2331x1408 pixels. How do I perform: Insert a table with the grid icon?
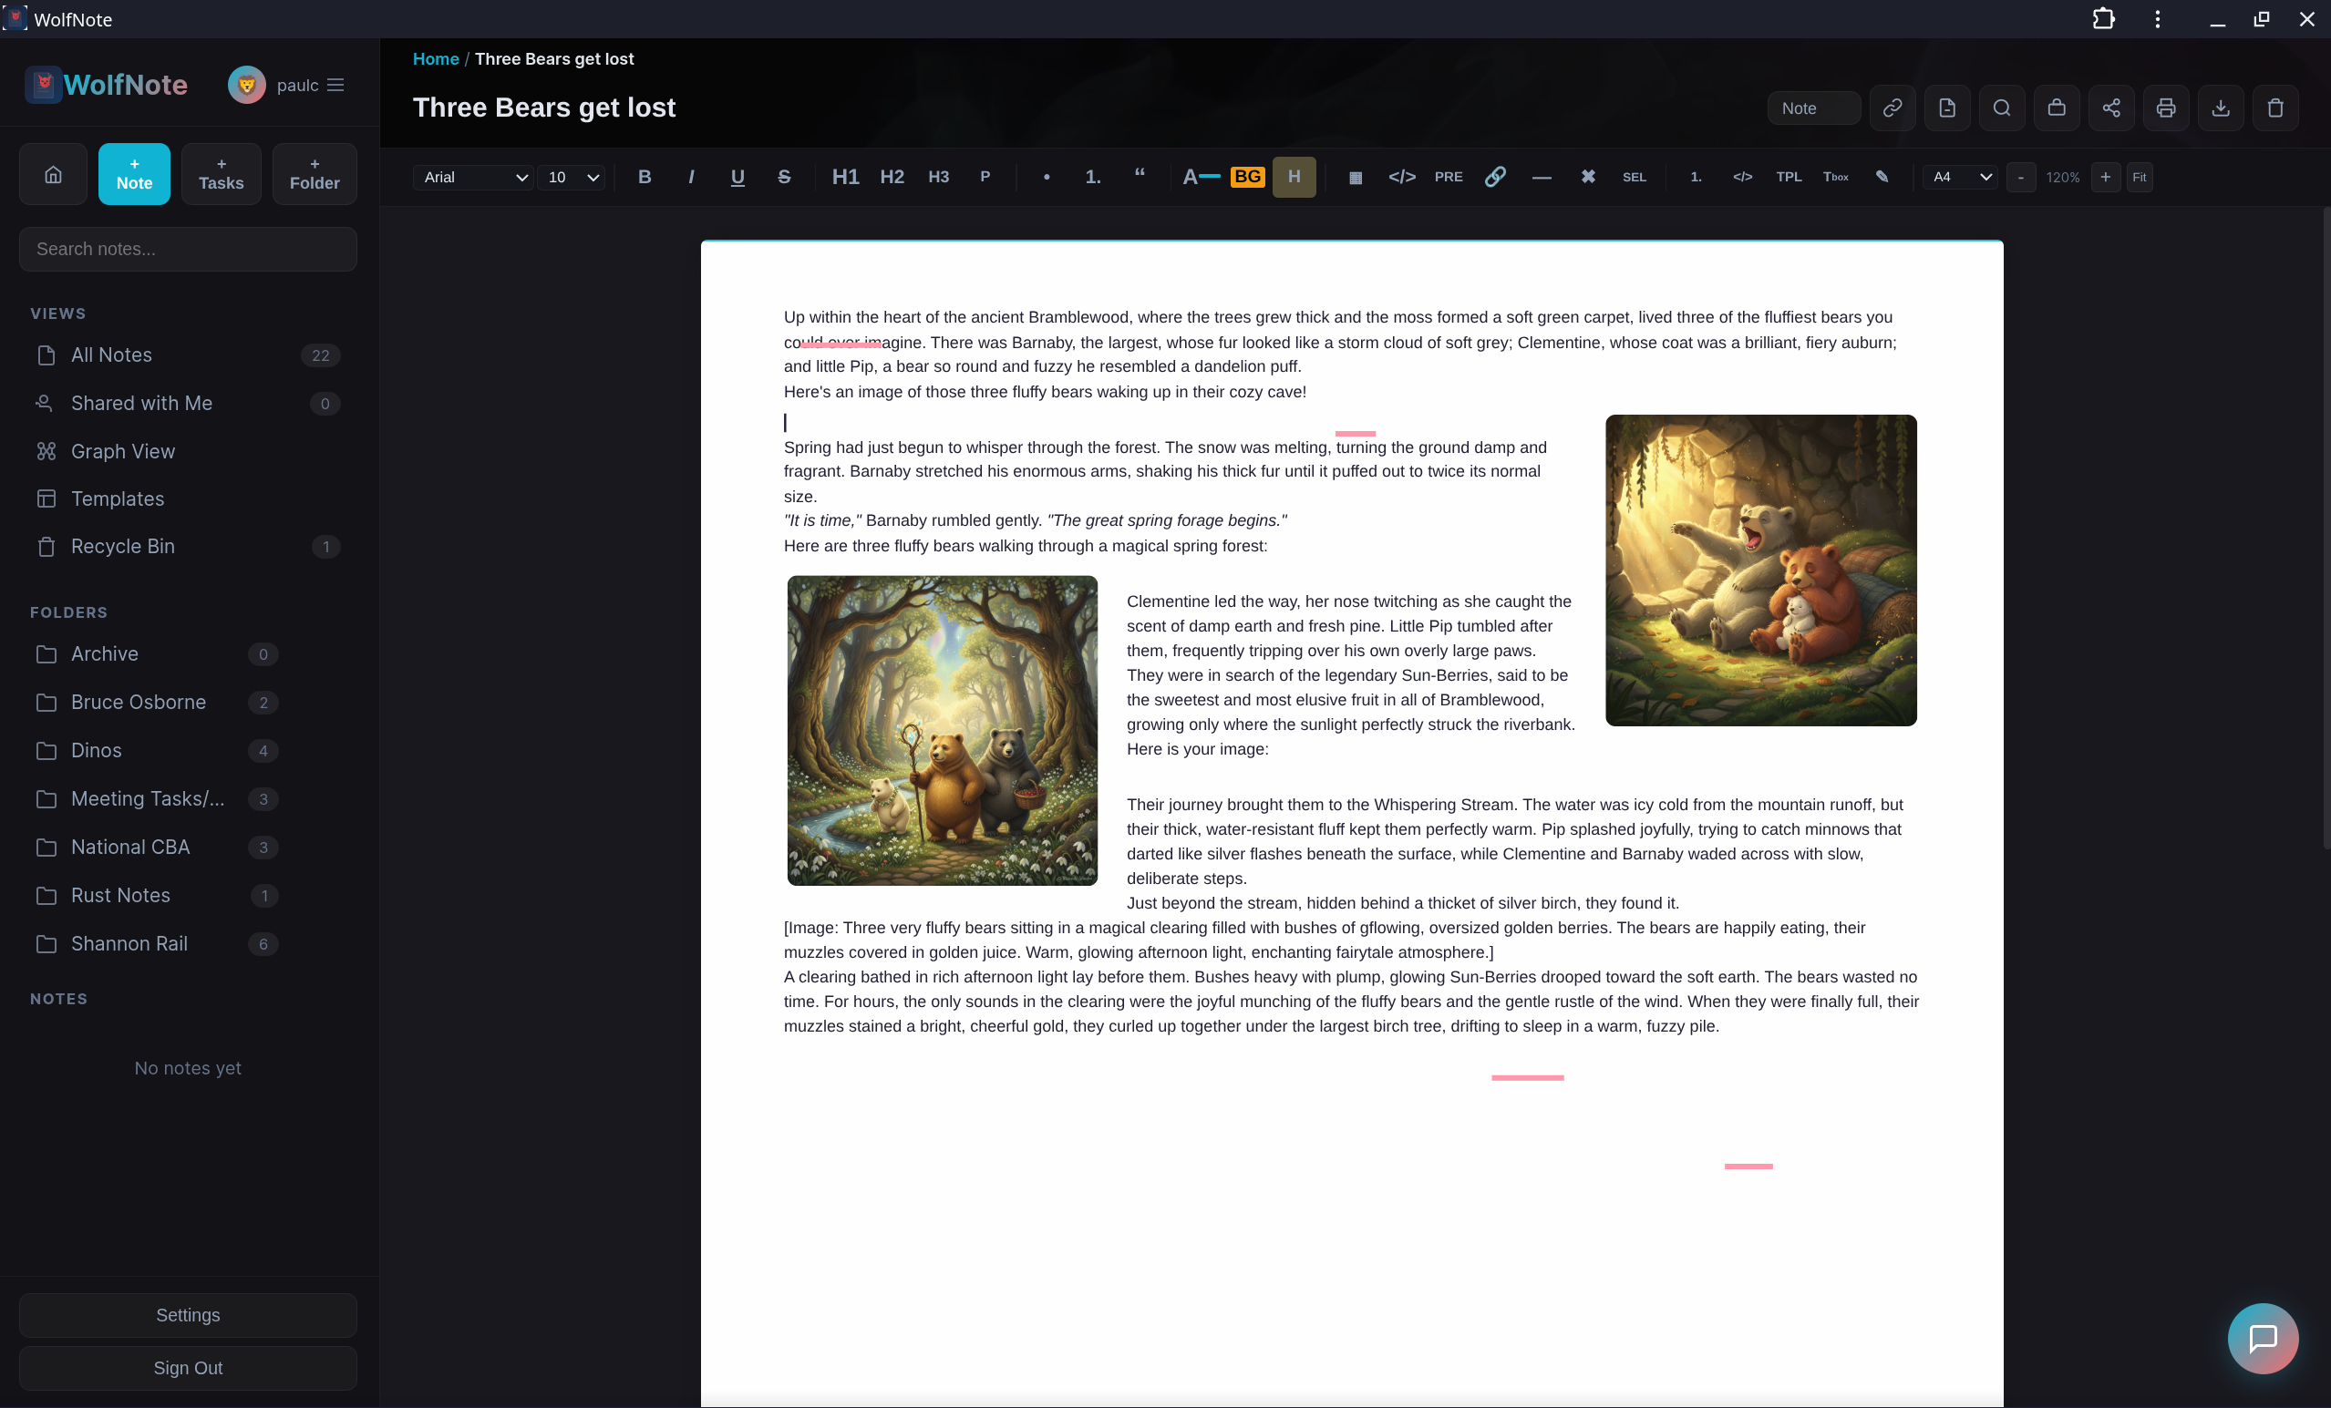(x=1355, y=177)
